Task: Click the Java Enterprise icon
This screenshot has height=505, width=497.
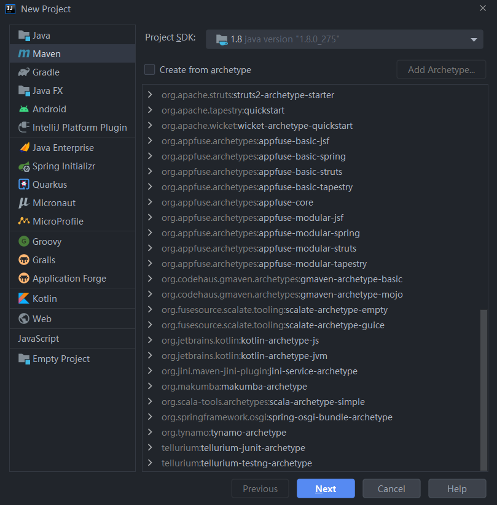Action: point(24,147)
